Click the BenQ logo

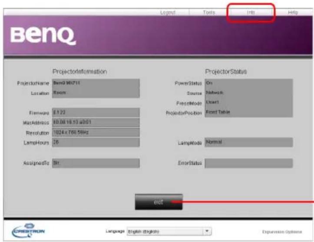(43, 36)
